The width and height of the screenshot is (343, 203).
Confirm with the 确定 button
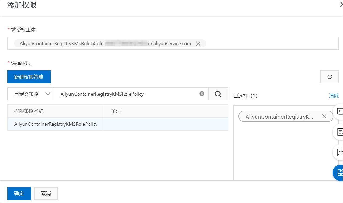[19, 194]
